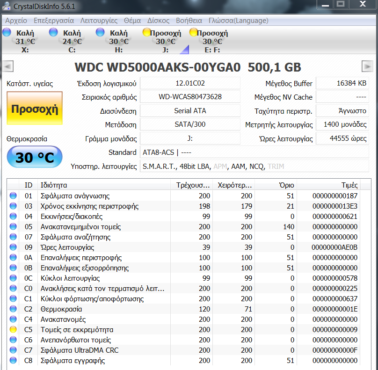Click the power on hours 44555 ώρες

click(342, 138)
